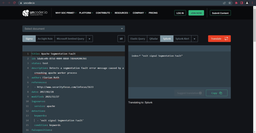Open the browser extensions puzzle icon
Screen dimensions: 256x133
tap(236, 3)
